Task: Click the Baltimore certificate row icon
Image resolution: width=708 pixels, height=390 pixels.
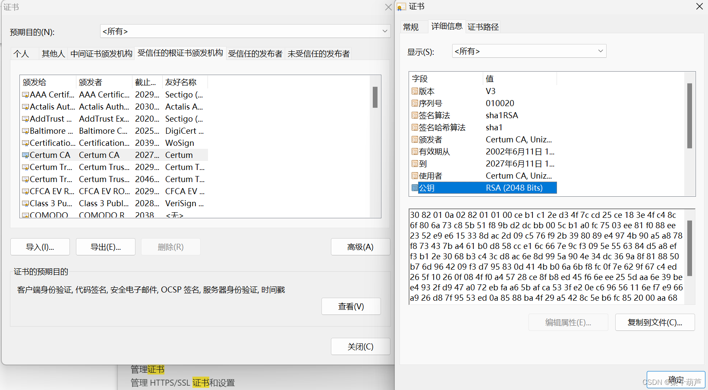Action: click(26, 131)
